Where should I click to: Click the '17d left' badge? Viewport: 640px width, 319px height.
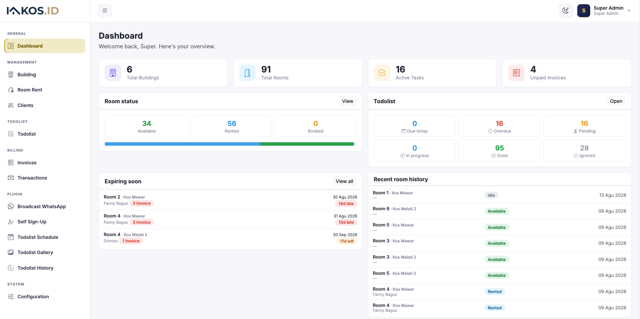[x=347, y=241]
